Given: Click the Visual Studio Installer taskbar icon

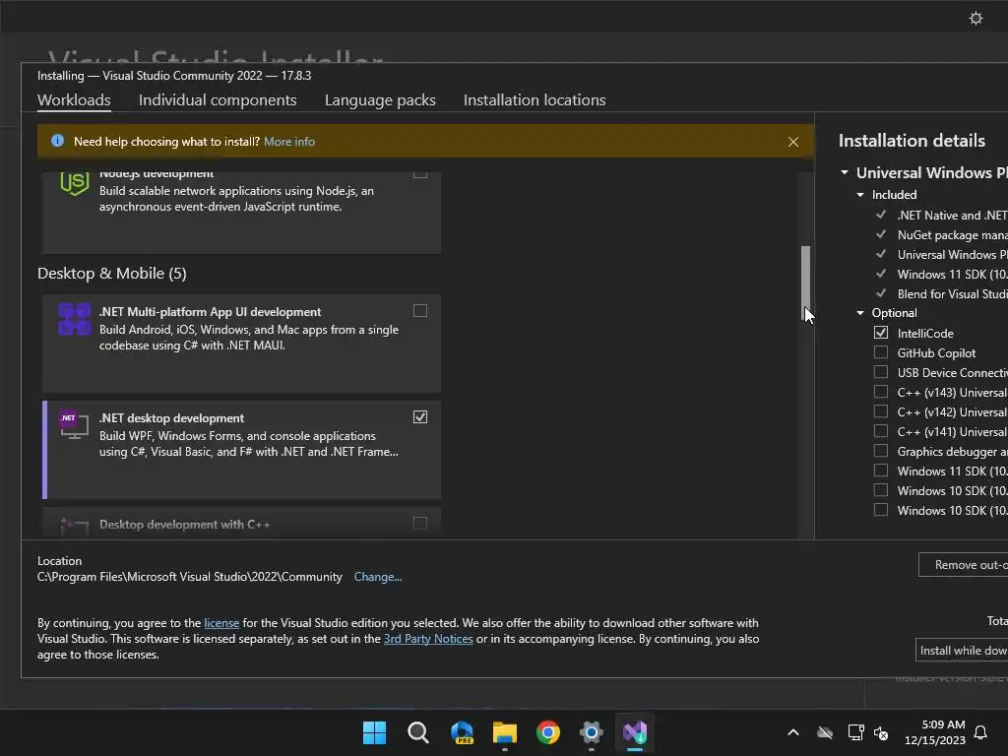Looking at the screenshot, I should [635, 732].
